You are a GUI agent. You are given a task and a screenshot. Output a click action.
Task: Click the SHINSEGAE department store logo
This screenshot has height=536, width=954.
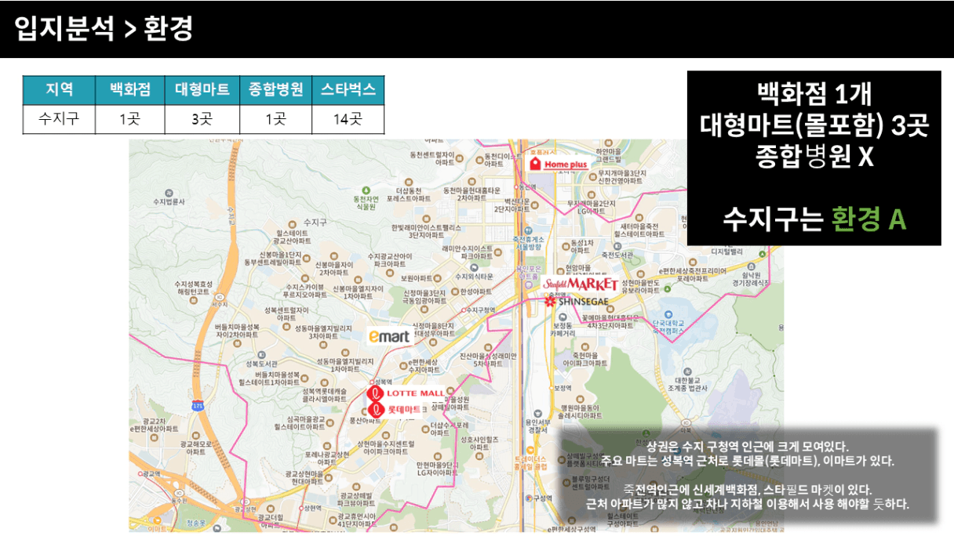(577, 300)
